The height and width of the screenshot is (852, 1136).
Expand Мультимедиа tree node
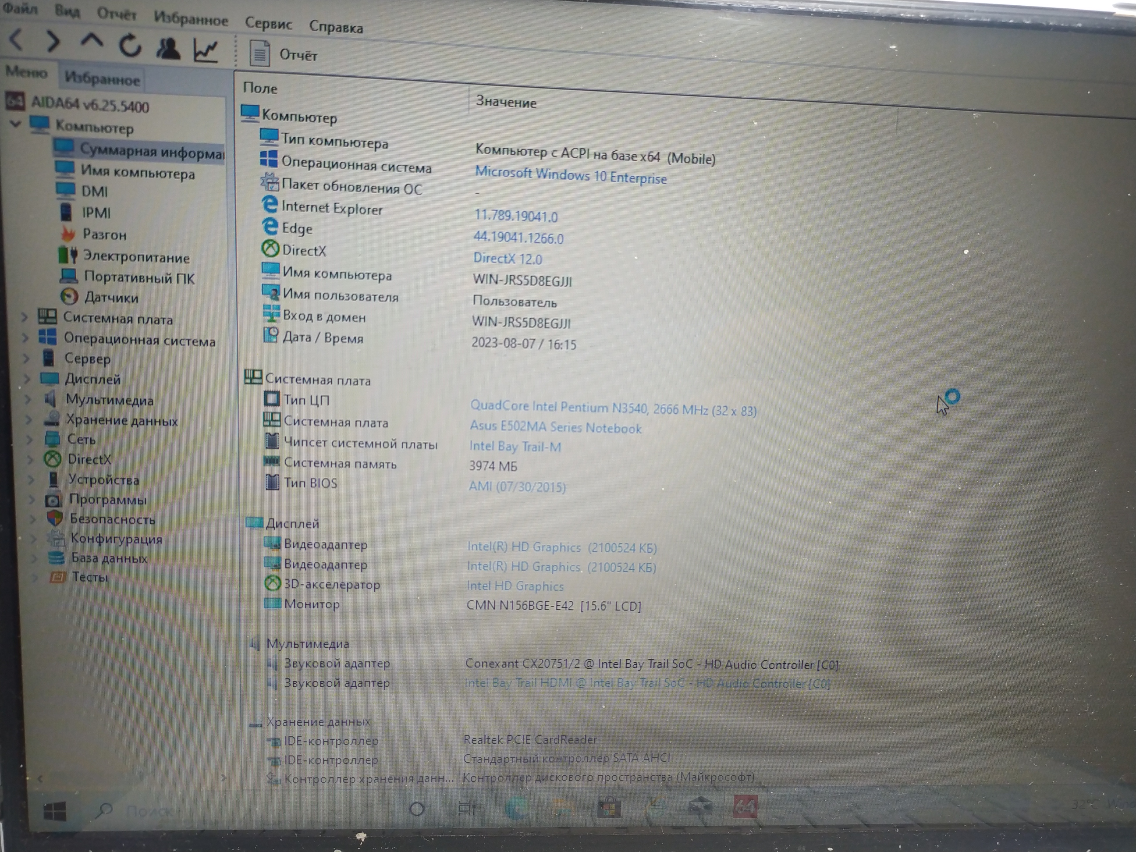[28, 399]
